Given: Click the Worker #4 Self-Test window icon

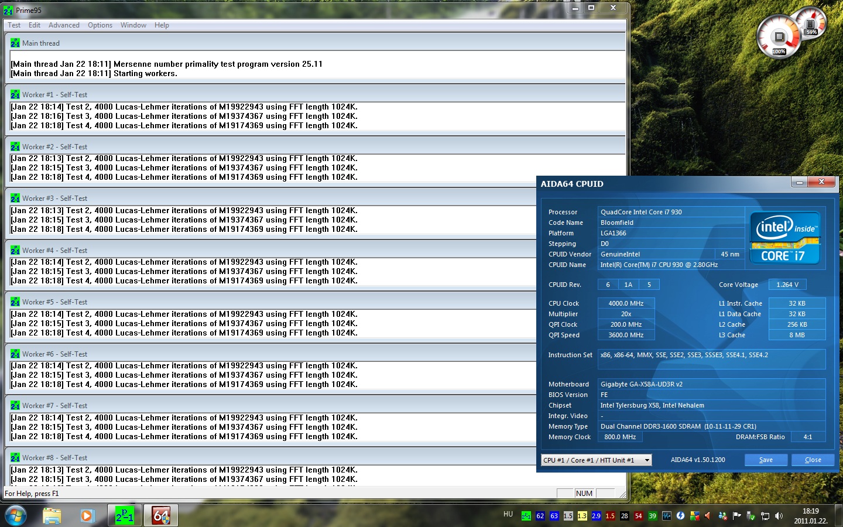Looking at the screenshot, I should [15, 251].
